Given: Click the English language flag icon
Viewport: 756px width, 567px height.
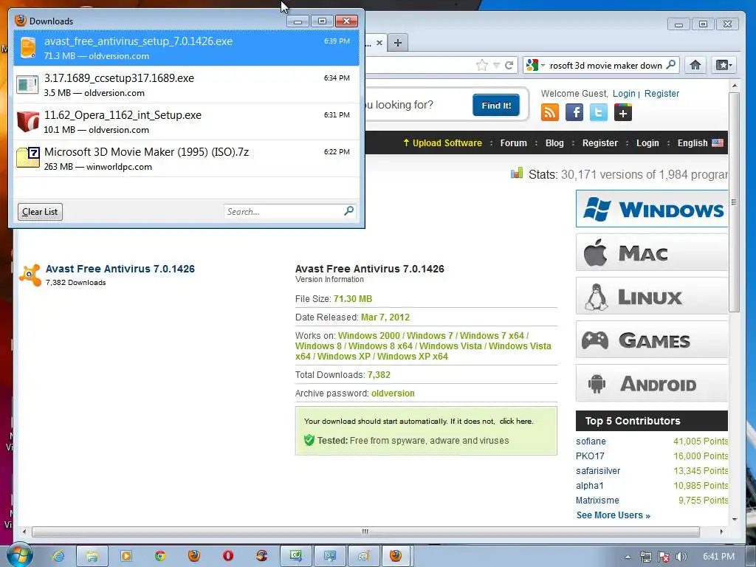Looking at the screenshot, I should pos(718,142).
